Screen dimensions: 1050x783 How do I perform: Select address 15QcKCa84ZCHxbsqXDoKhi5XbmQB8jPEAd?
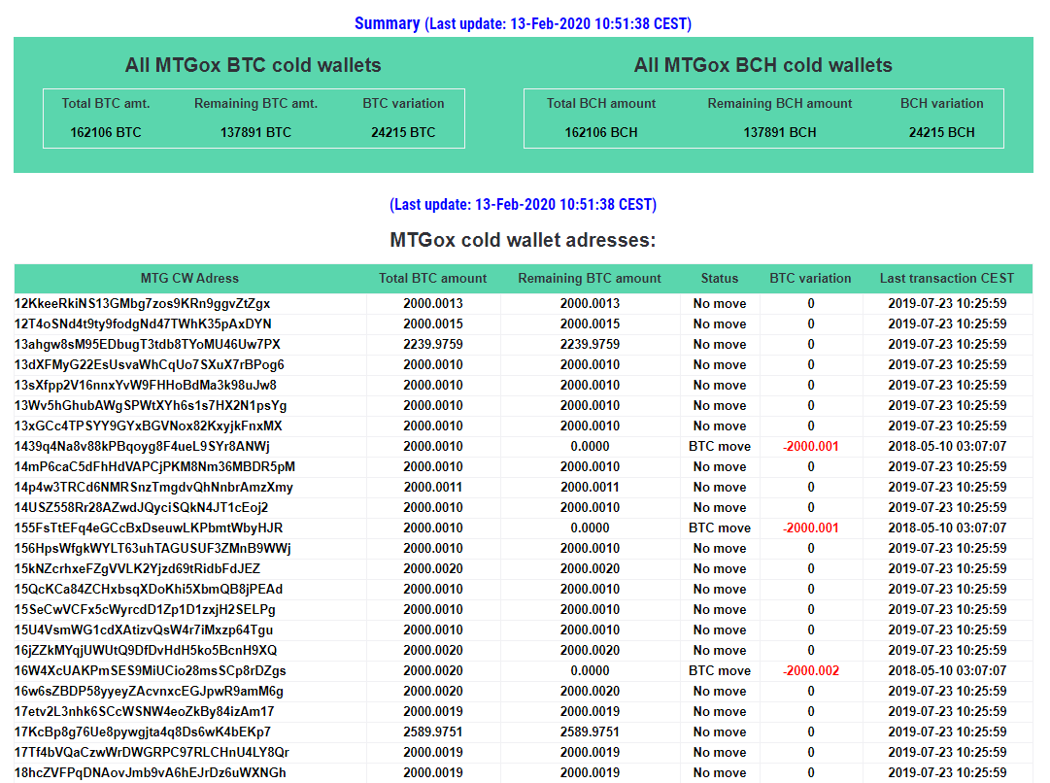(149, 590)
